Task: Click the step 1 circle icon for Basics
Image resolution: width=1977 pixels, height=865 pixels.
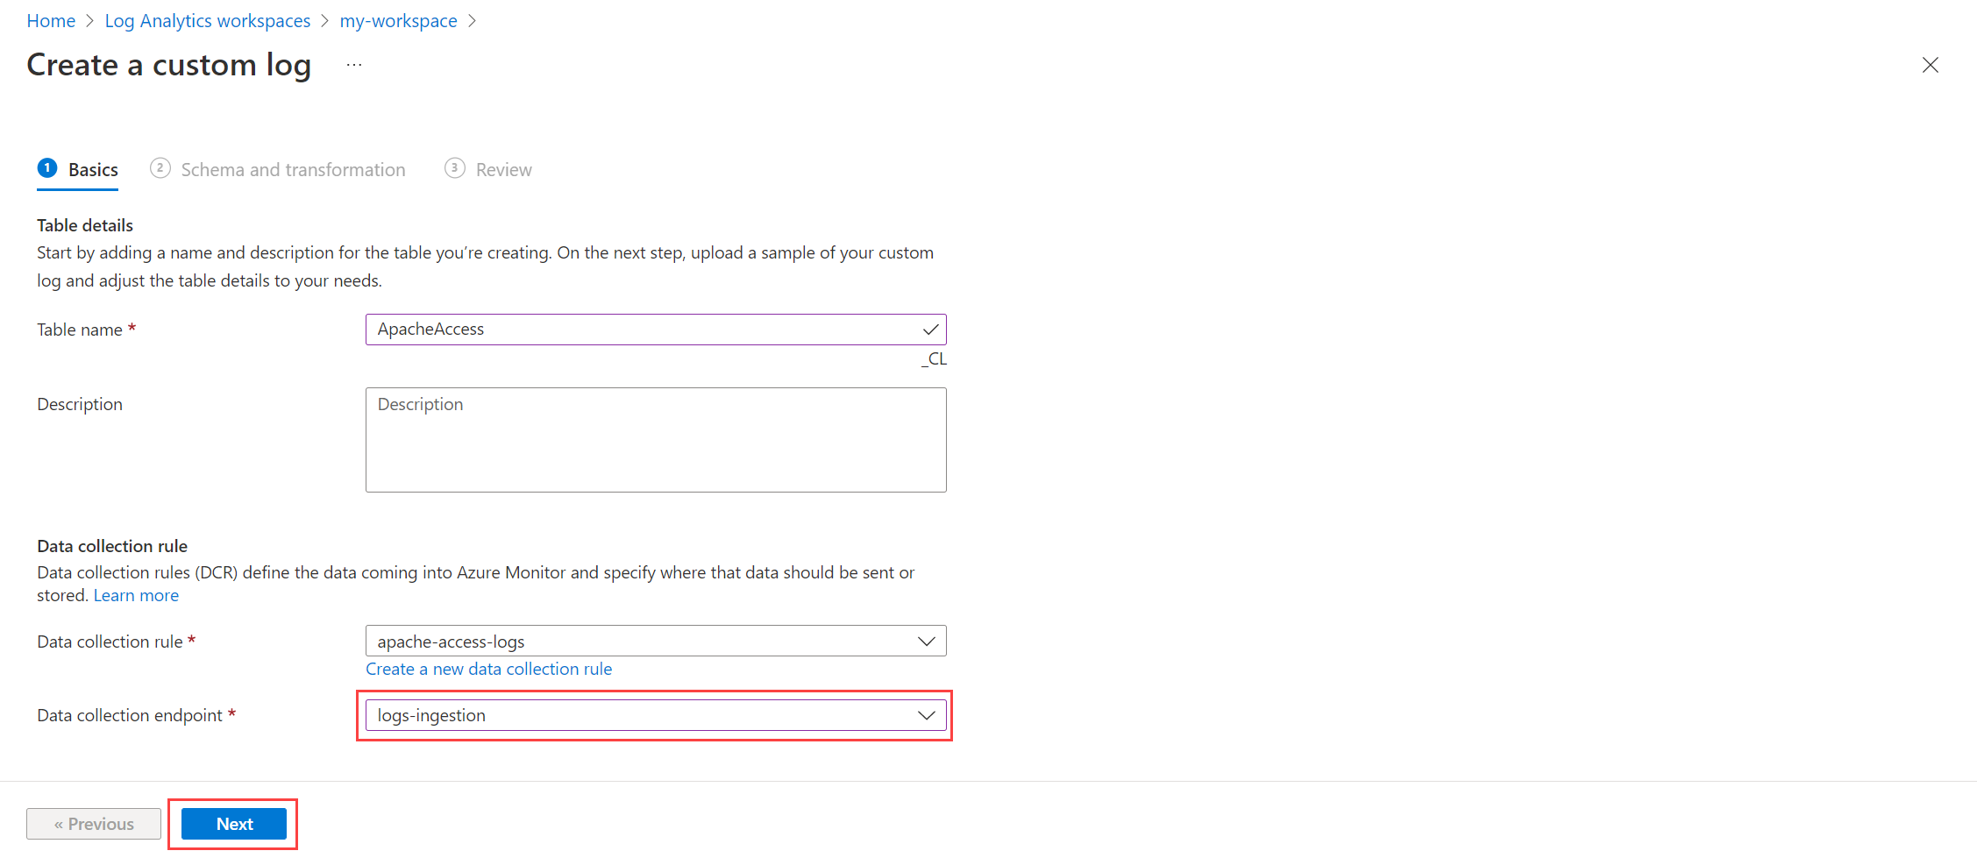Action: (47, 167)
